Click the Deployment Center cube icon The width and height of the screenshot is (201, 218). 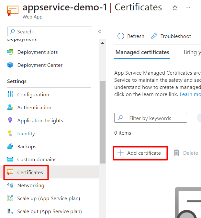[x=10, y=65]
